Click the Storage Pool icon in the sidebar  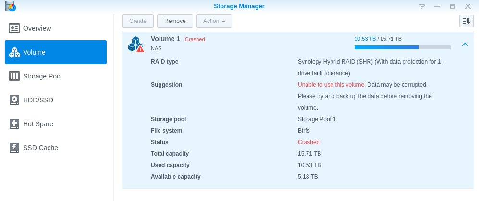coord(14,76)
